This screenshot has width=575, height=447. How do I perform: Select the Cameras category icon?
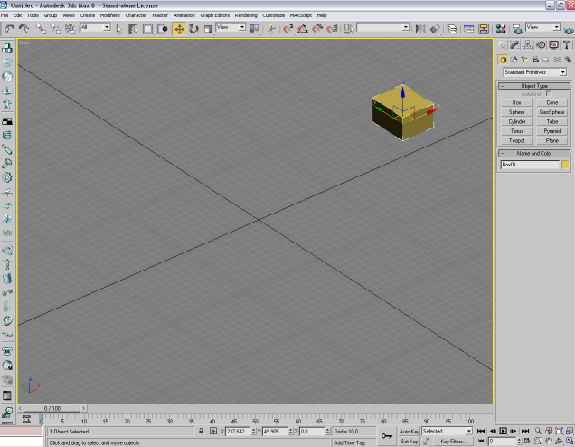point(537,60)
